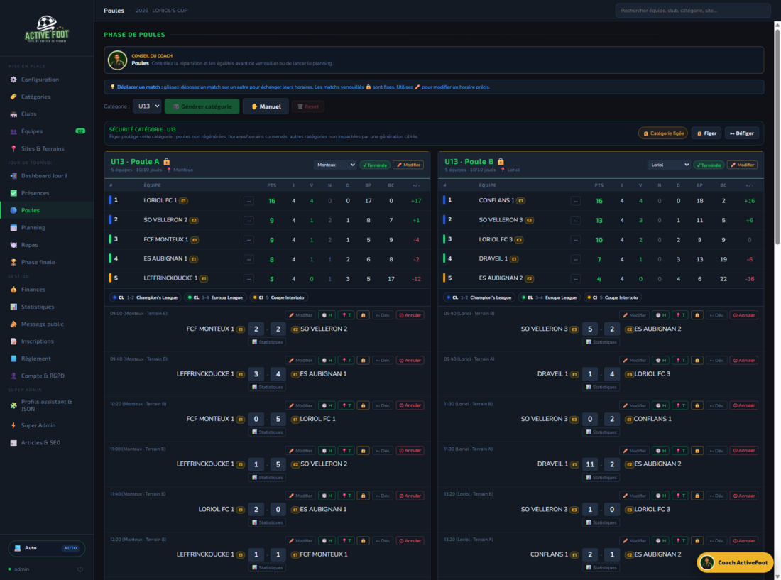Image resolution: width=781 pixels, height=580 pixels.
Task: Click H time button for SO VELLERON 3 vs ES AUBIGNAN 2
Action: (660, 315)
